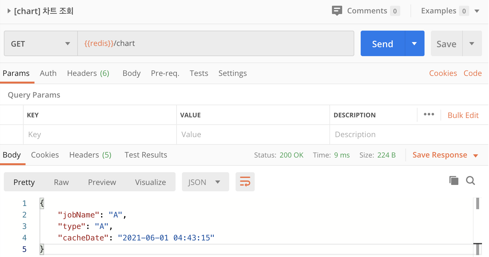489x257 pixels.
Task: Copy response body to clipboard
Action: 454,180
